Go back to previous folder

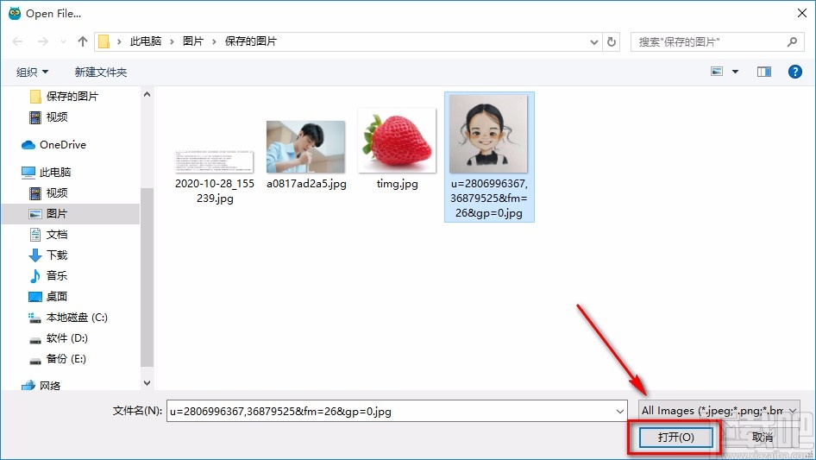tap(17, 41)
